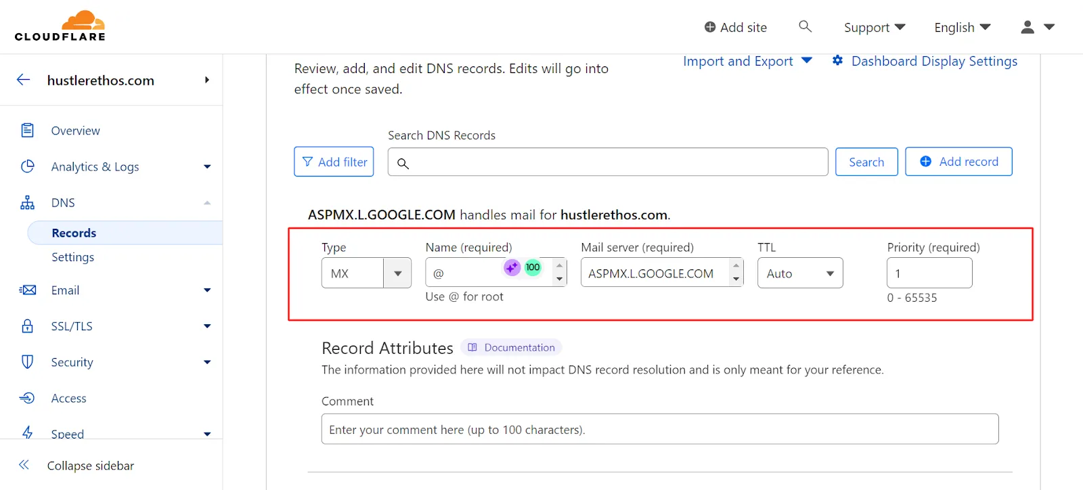This screenshot has width=1083, height=490.
Task: Open the TTL Auto dropdown
Action: pos(800,273)
